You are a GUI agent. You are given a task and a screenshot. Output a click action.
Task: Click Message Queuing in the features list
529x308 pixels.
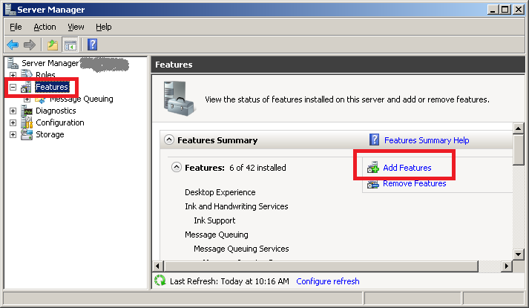[x=216, y=235]
